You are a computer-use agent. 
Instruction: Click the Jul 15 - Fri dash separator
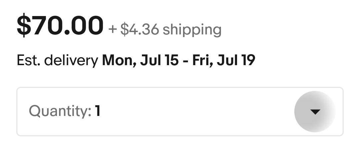pos(185,61)
